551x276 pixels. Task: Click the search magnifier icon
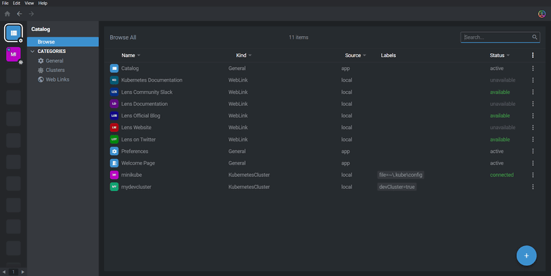tap(535, 37)
